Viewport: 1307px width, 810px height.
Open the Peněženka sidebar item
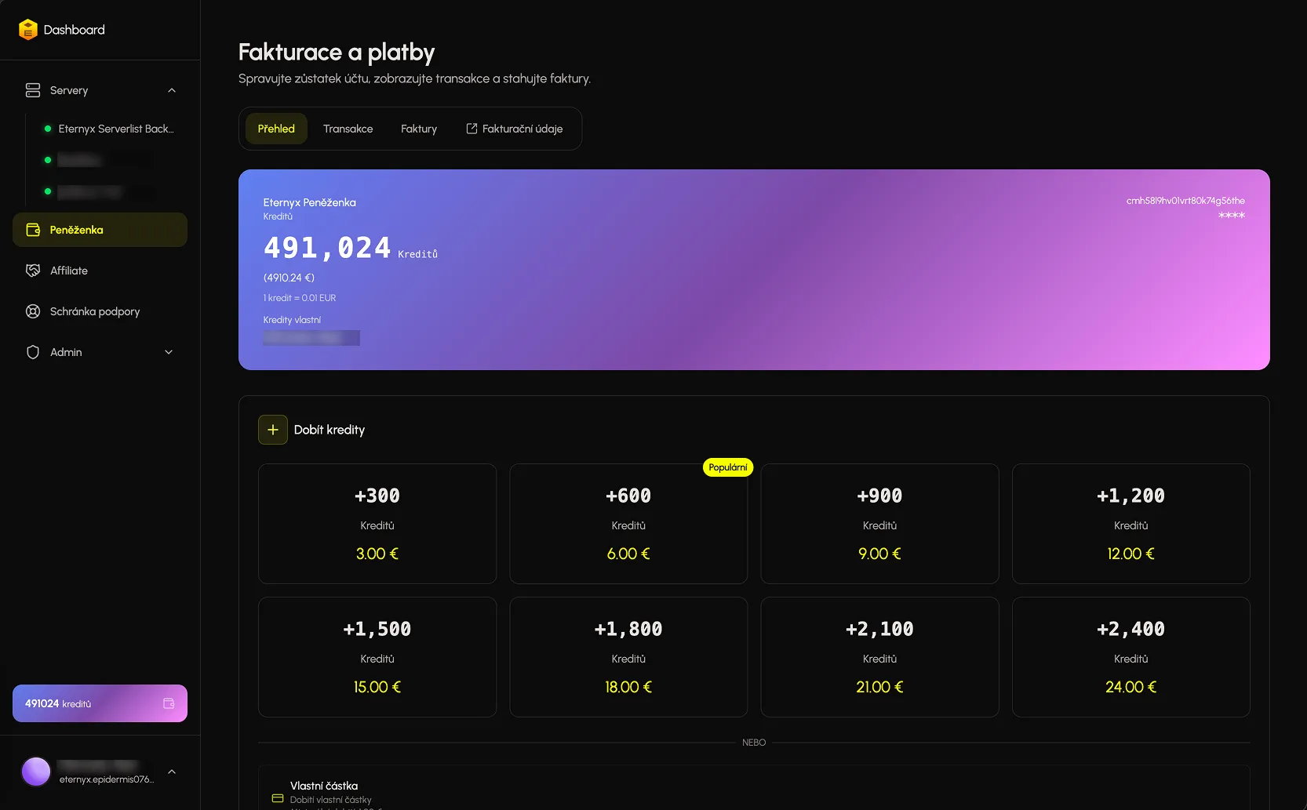(100, 230)
